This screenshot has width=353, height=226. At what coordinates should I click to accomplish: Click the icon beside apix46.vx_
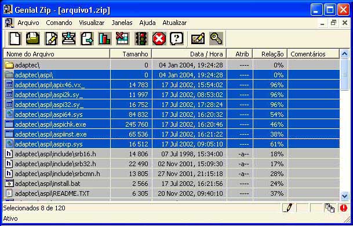[9, 85]
